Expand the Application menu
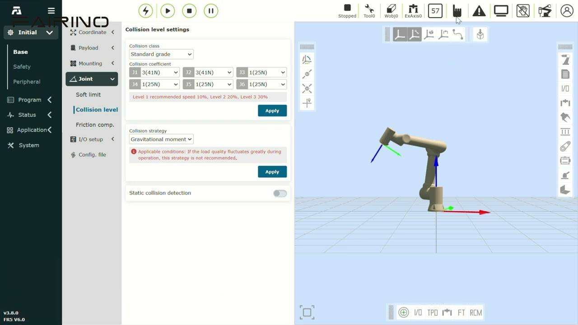This screenshot has height=325, width=578. point(29,130)
